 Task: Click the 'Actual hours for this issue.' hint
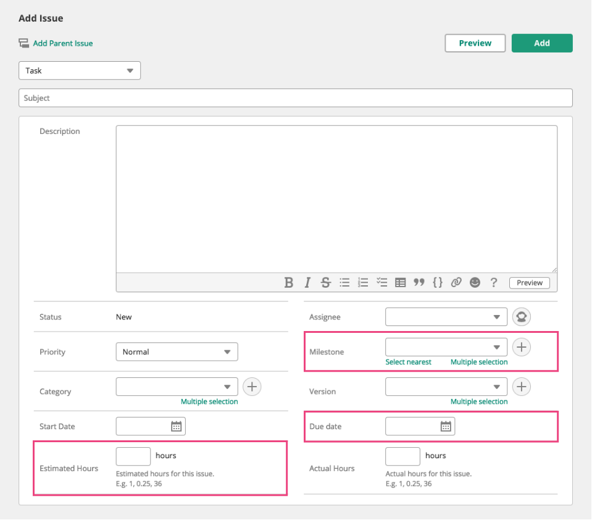click(428, 474)
